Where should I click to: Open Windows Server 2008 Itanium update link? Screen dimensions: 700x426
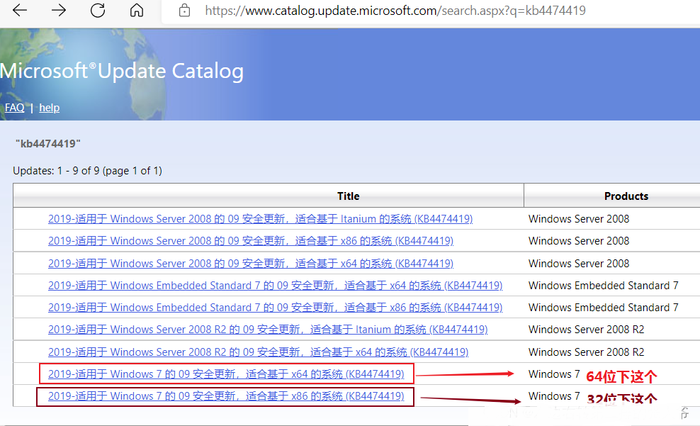pos(260,219)
